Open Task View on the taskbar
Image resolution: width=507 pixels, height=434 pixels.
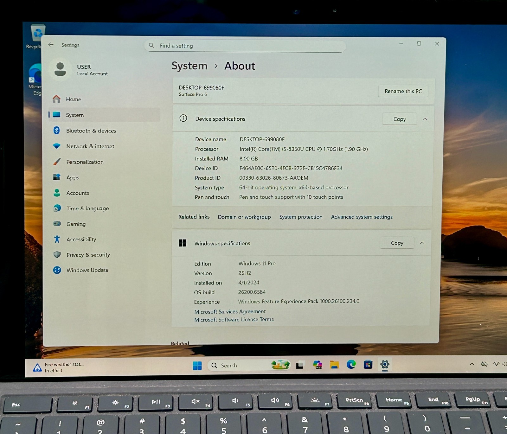tap(300, 365)
